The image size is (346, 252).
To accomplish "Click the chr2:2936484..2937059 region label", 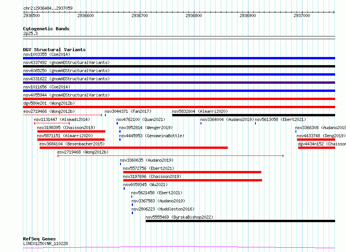I will pos(48,8).
